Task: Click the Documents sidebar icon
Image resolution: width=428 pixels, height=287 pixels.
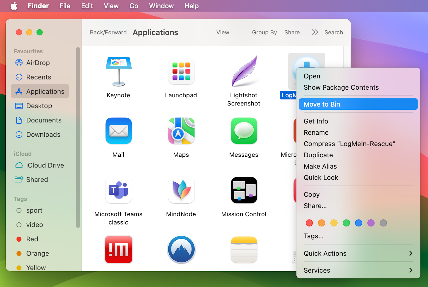Action: click(19, 120)
